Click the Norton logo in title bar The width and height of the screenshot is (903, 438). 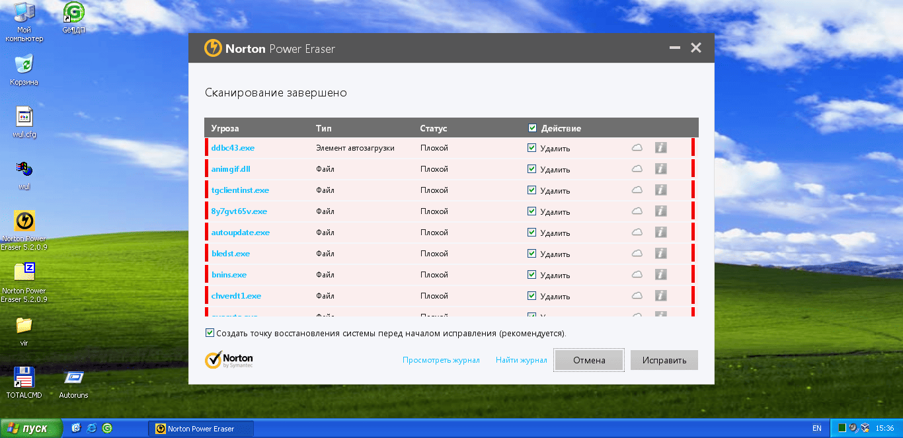[213, 48]
